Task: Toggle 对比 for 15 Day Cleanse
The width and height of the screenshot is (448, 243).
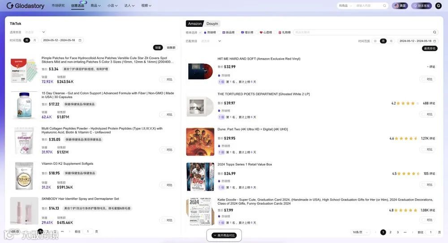Action: click(167, 115)
